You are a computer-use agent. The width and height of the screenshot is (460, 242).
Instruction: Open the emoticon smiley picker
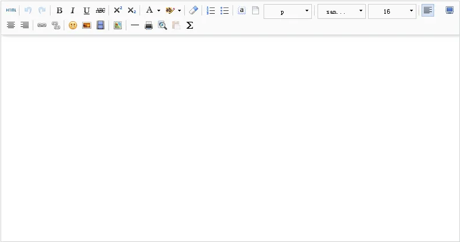point(73,25)
